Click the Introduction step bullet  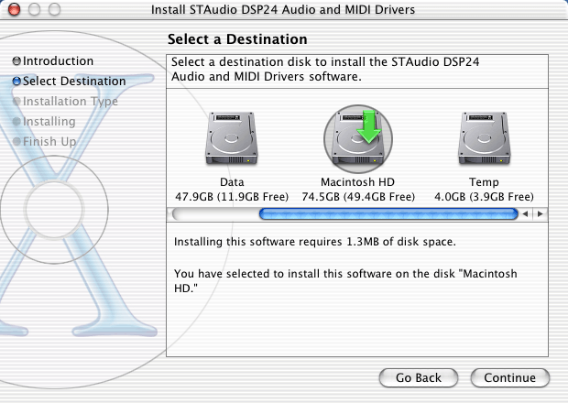coord(16,60)
